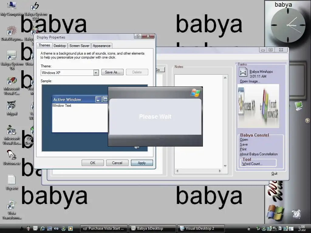
Task: Click the Notes scrollbar up arrow
Action: [x=225, y=78]
